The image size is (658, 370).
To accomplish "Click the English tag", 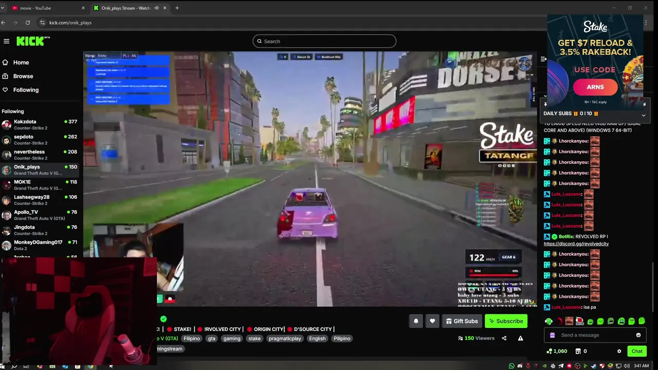I will click(x=317, y=339).
